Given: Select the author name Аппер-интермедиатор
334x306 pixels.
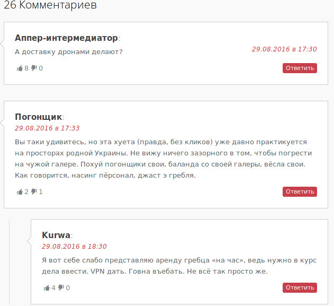Looking at the screenshot, I should coord(66,38).
